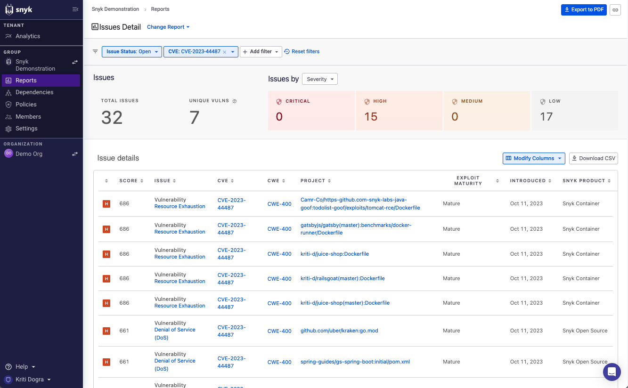The height and width of the screenshot is (388, 628).
Task: Open the chat support bubble
Action: pyautogui.click(x=612, y=372)
